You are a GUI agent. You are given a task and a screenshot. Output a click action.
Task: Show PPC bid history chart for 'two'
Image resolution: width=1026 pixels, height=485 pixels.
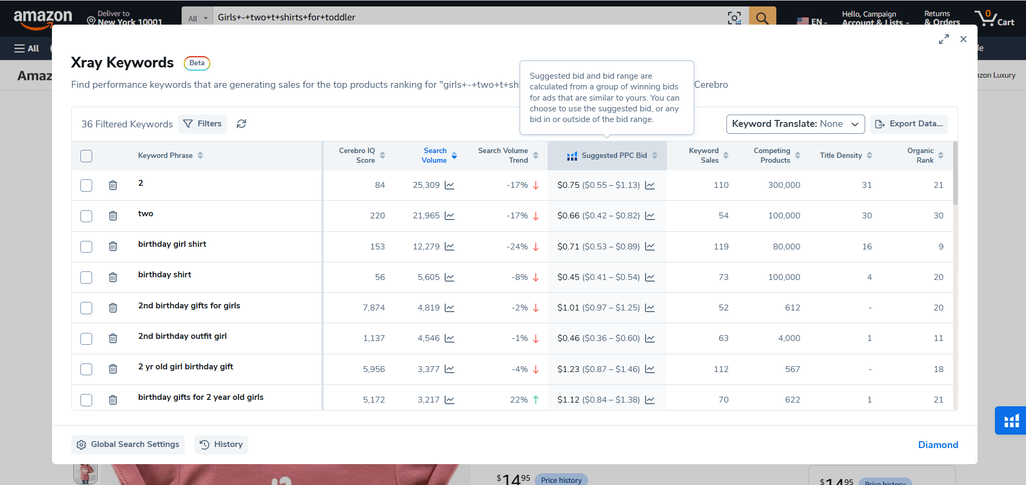(x=650, y=216)
